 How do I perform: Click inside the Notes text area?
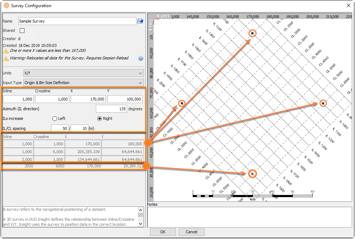(250, 217)
